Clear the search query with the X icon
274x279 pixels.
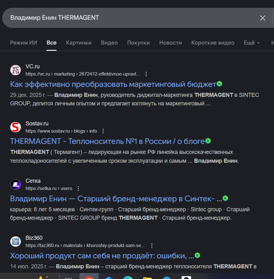[x=262, y=18]
